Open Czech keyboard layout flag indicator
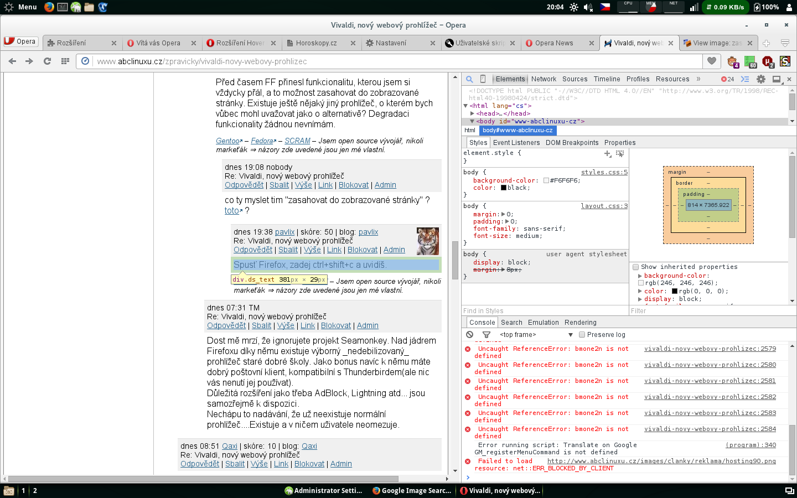797x498 pixels. [x=605, y=7]
